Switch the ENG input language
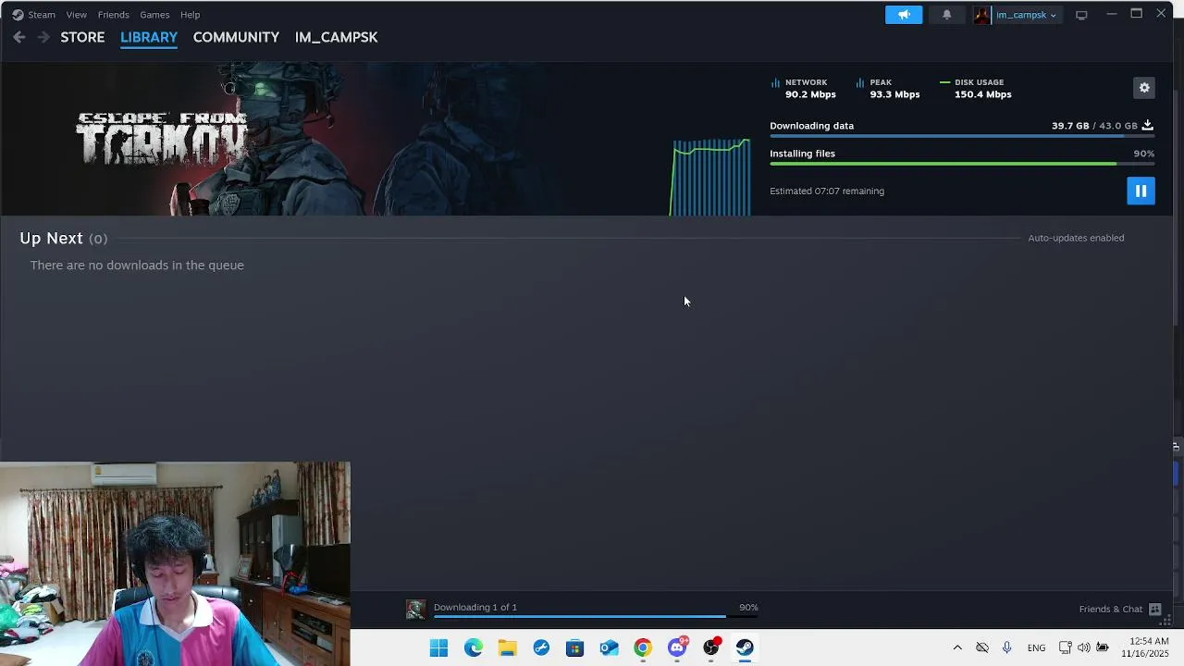This screenshot has height=666, width=1184. (1036, 647)
